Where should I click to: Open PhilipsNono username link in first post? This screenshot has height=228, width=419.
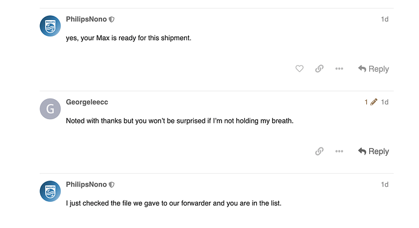tap(86, 19)
